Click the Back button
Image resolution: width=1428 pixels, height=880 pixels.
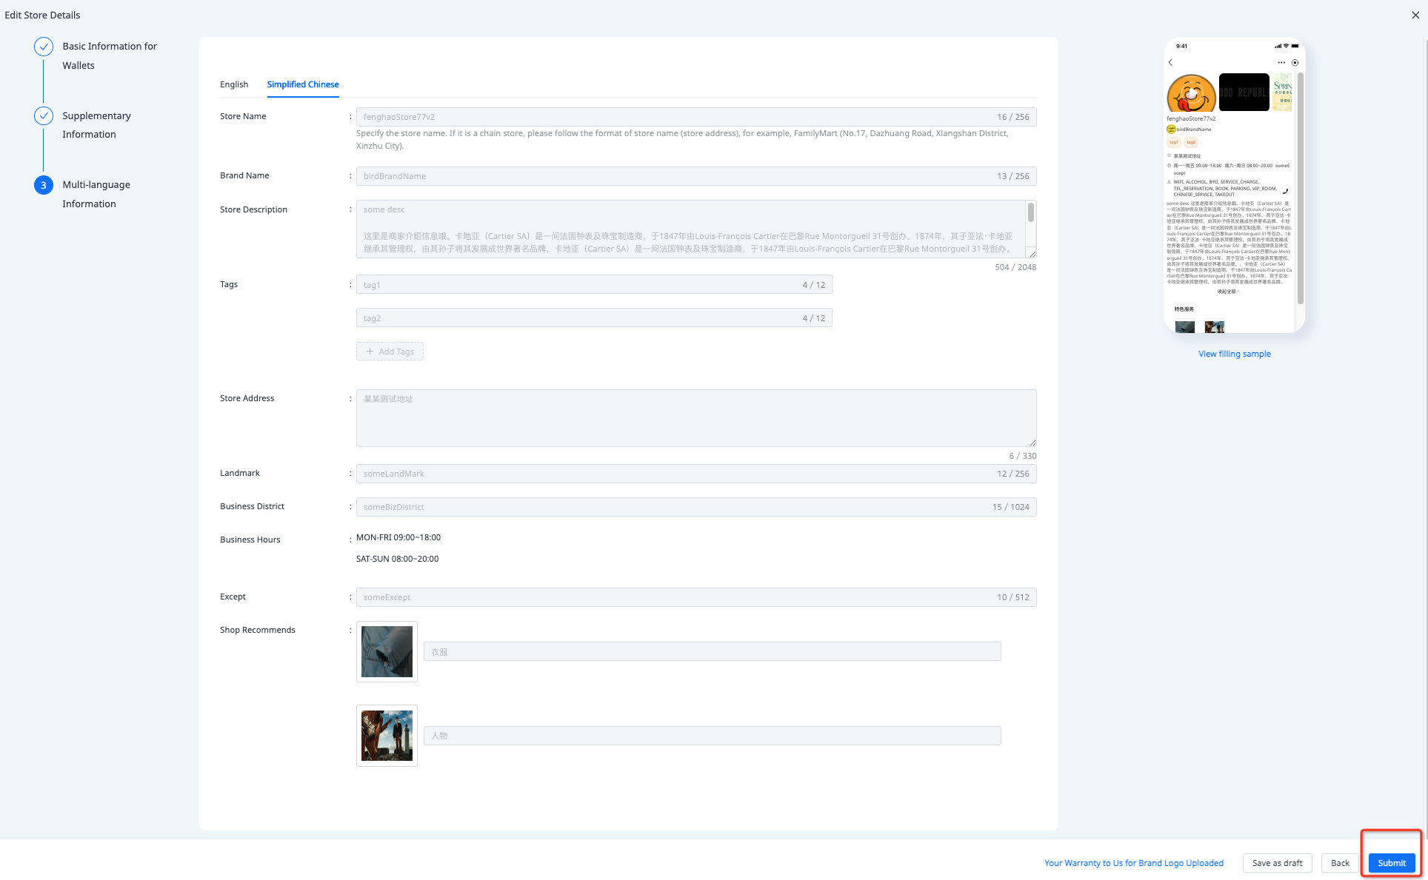(x=1340, y=863)
